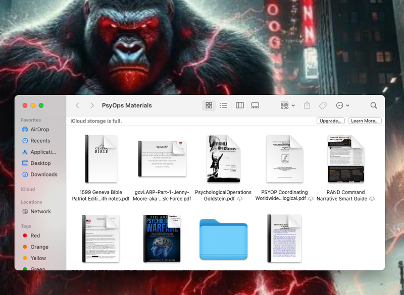This screenshot has width=404, height=295.
Task: Switch to list view
Action: coord(224,105)
